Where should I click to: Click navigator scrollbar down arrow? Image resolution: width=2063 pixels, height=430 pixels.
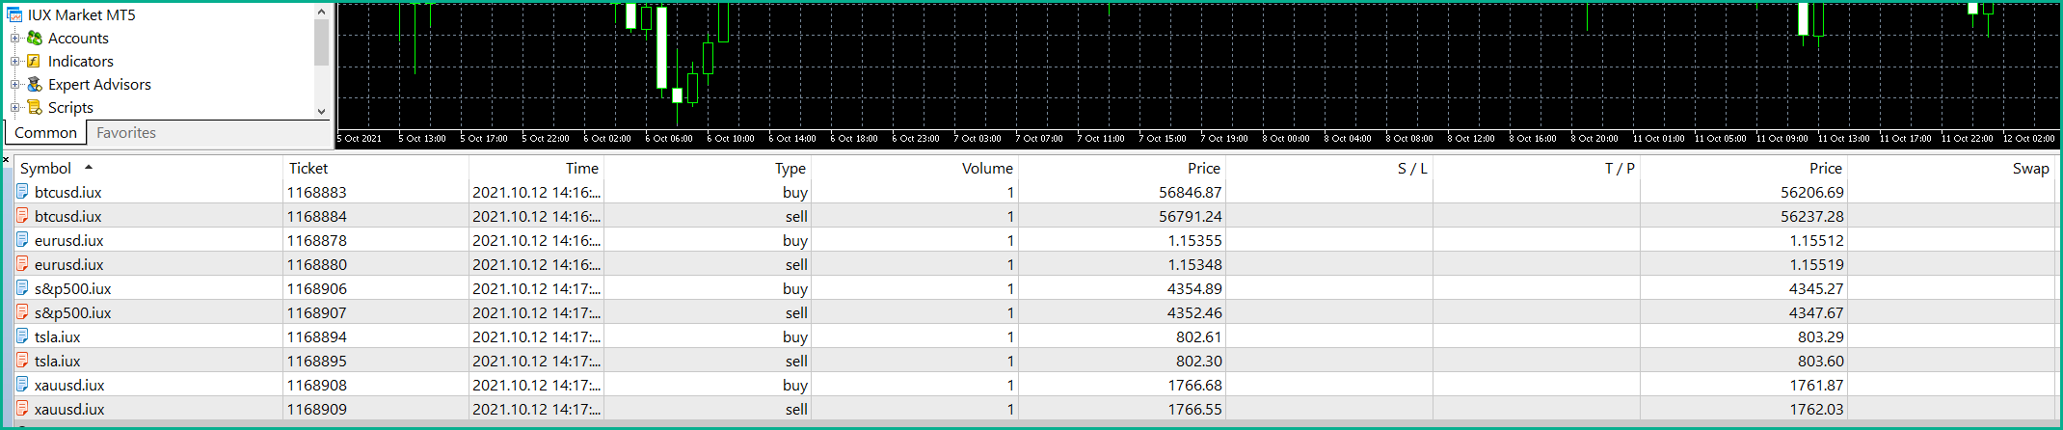(322, 112)
